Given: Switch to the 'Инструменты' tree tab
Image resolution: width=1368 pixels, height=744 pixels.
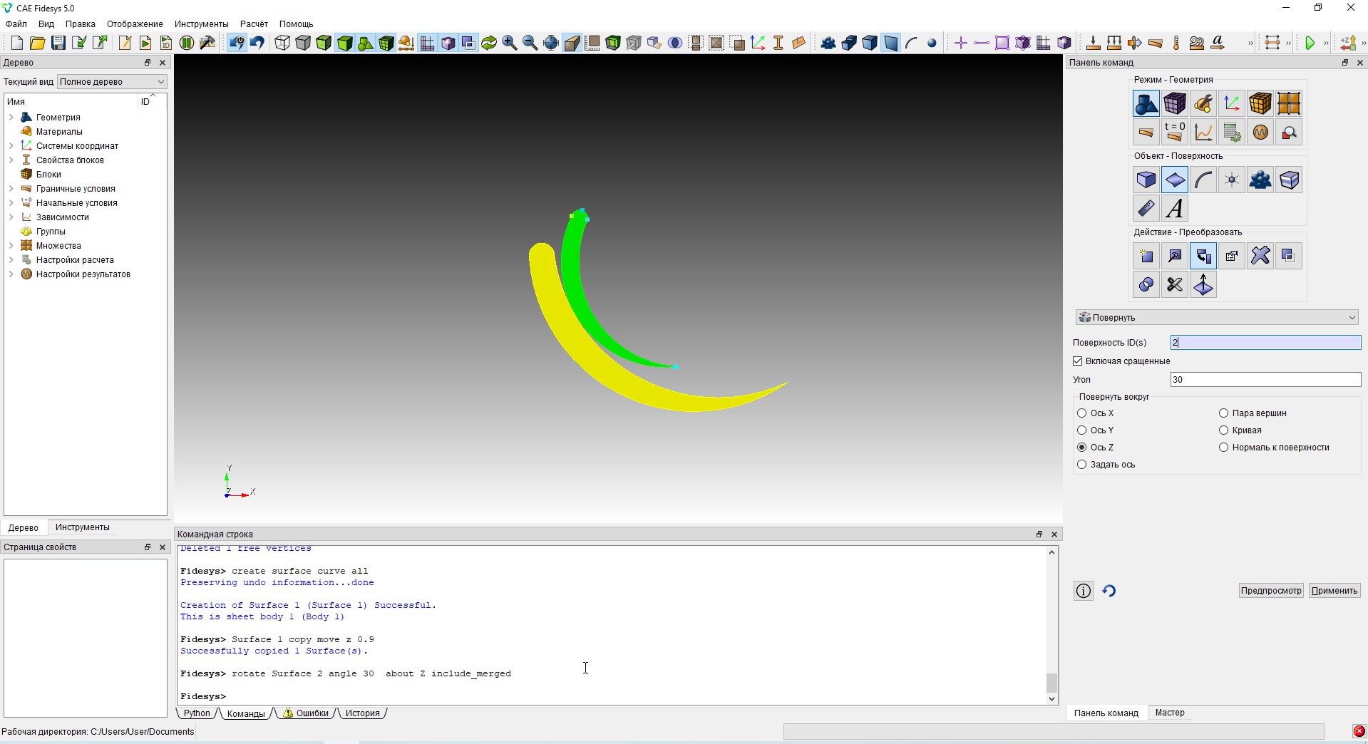Looking at the screenshot, I should pyautogui.click(x=83, y=527).
